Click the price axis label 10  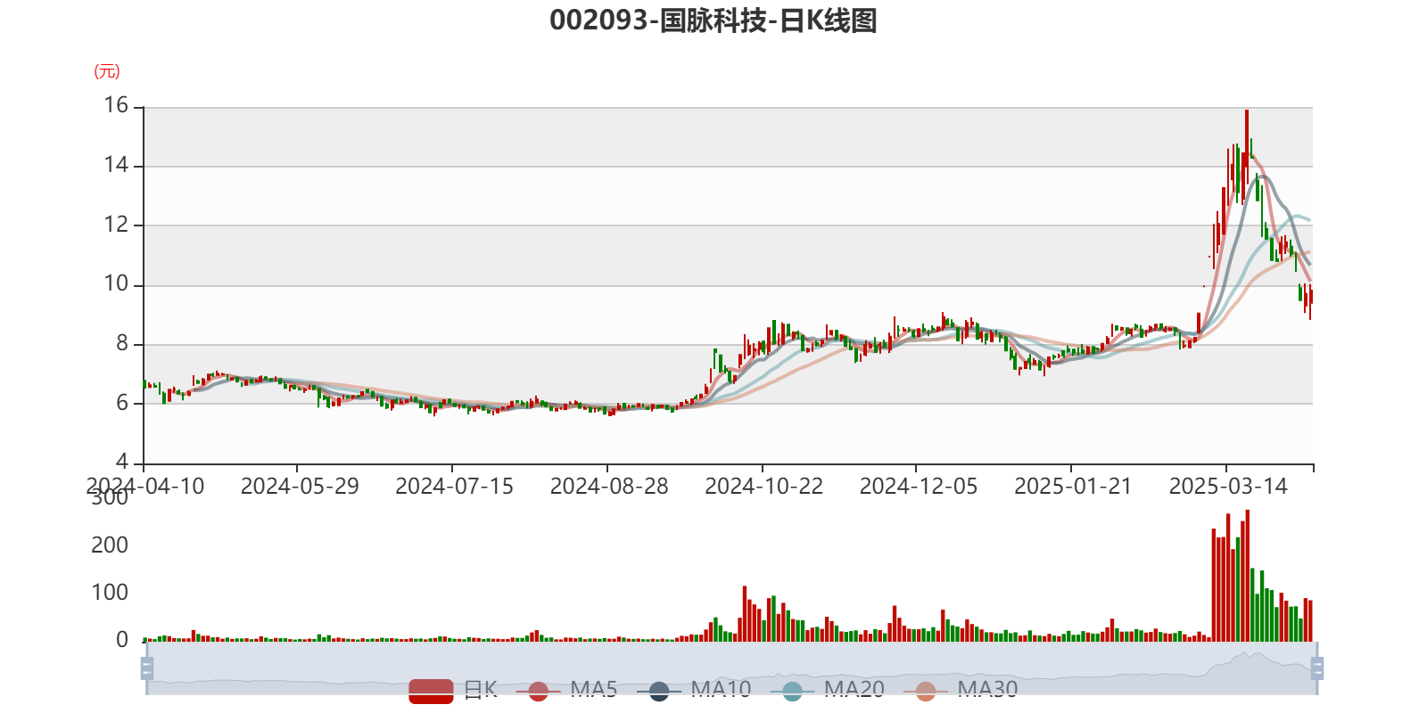pos(117,284)
